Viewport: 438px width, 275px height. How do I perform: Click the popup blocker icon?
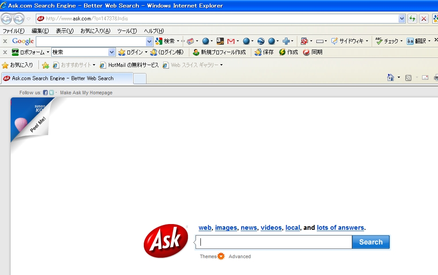[304, 41]
